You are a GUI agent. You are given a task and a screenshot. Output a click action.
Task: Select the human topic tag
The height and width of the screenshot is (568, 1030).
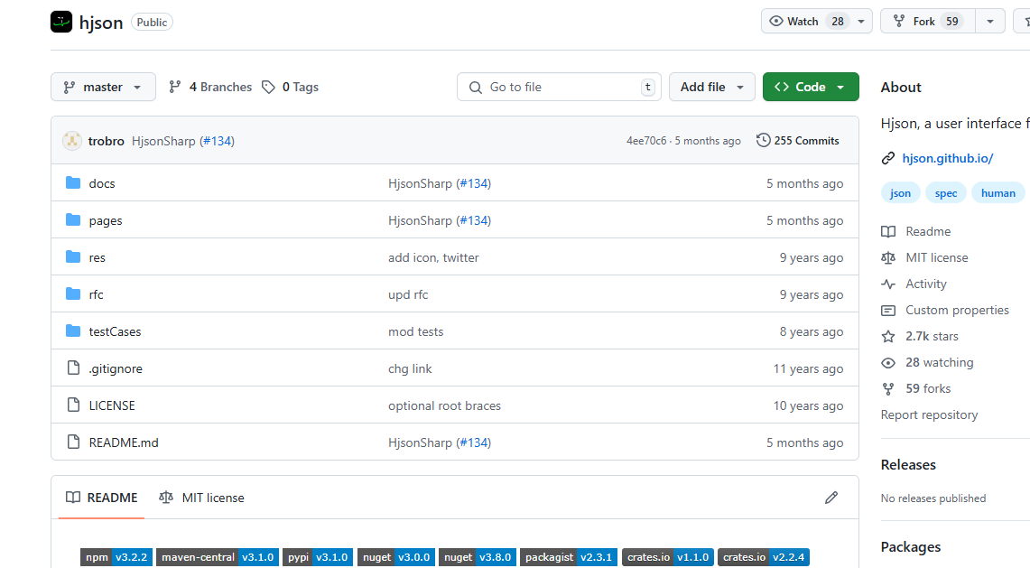[998, 192]
